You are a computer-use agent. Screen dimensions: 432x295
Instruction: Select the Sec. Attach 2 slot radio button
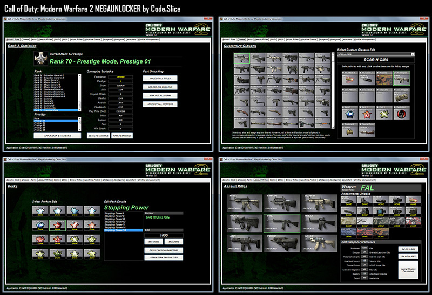click(x=360, y=90)
